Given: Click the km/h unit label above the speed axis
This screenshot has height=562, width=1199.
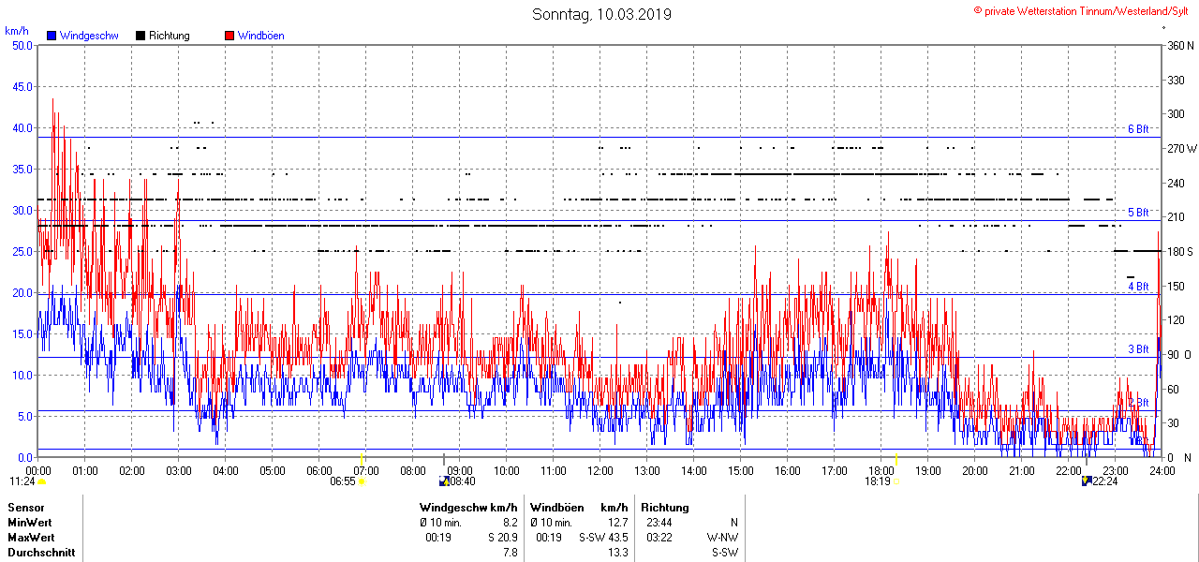Looking at the screenshot, I should (x=16, y=31).
